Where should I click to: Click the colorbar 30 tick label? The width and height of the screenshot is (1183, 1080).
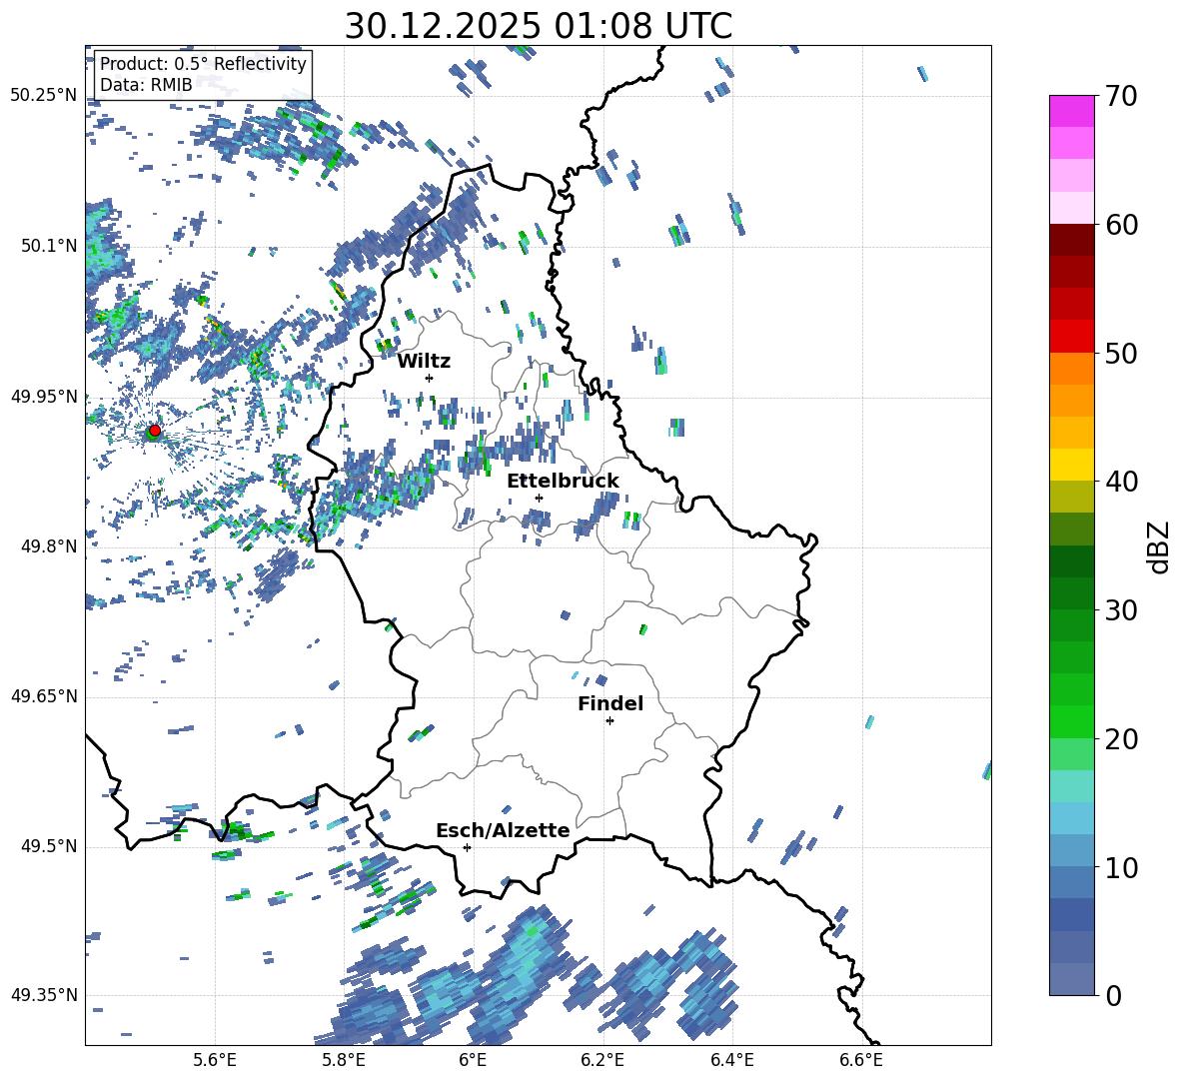(1121, 610)
